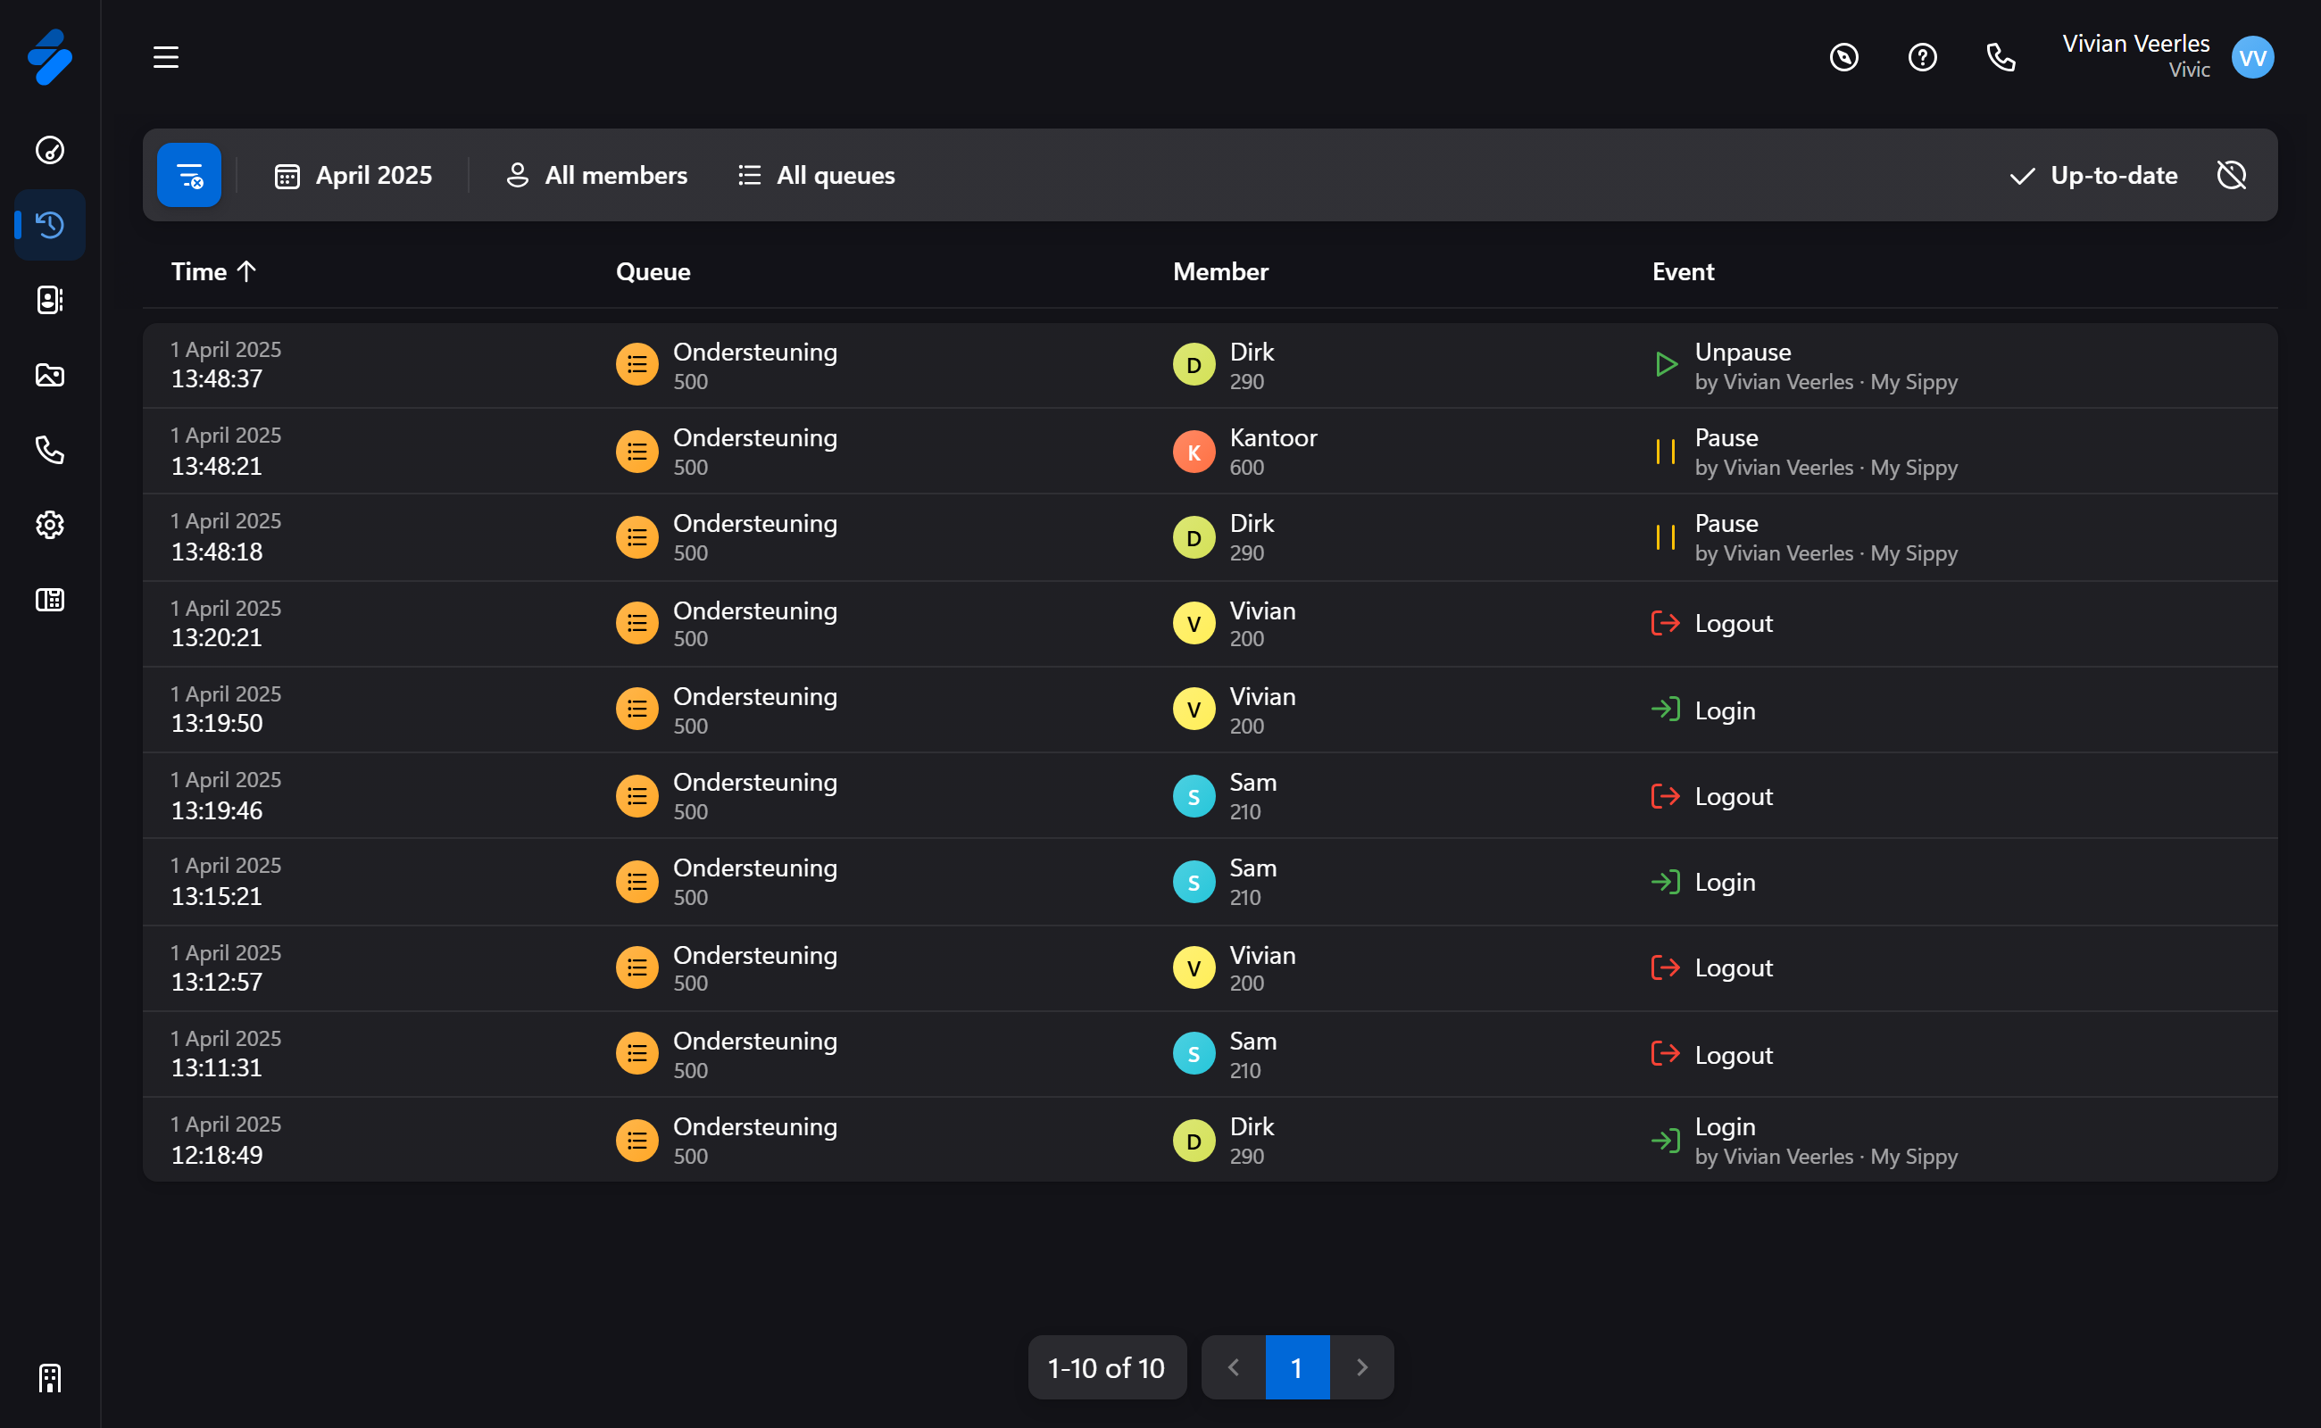Click the help question mark icon
Image resolution: width=2321 pixels, height=1428 pixels.
pyautogui.click(x=1922, y=58)
